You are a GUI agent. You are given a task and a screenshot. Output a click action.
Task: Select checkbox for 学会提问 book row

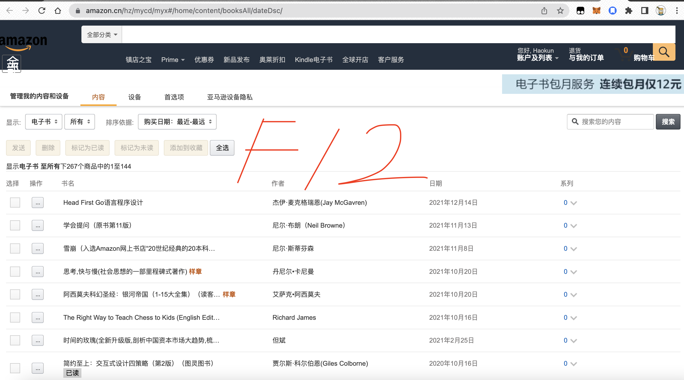15,225
